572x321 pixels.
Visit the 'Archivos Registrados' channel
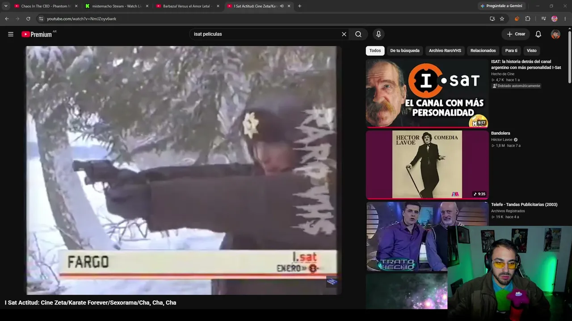point(508,211)
